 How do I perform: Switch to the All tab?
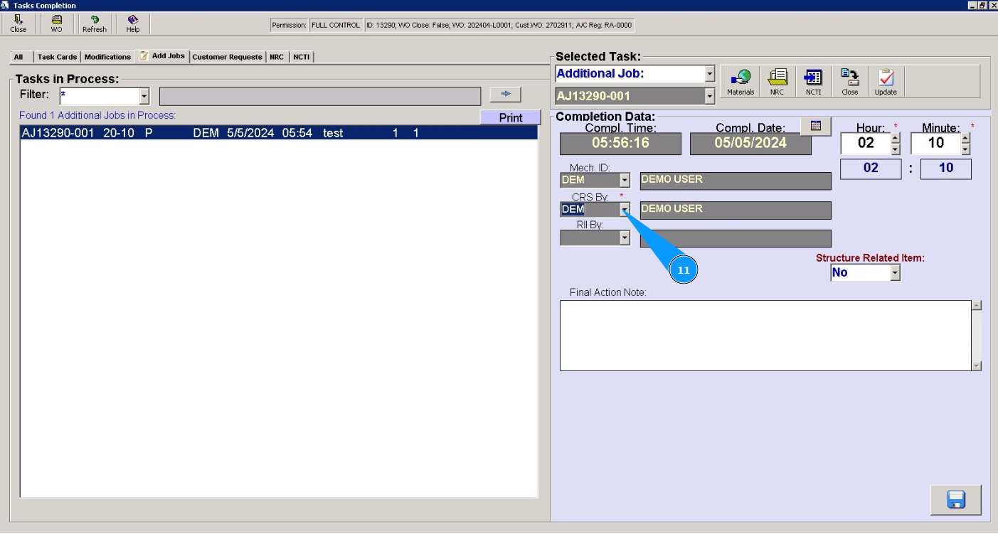click(x=18, y=57)
